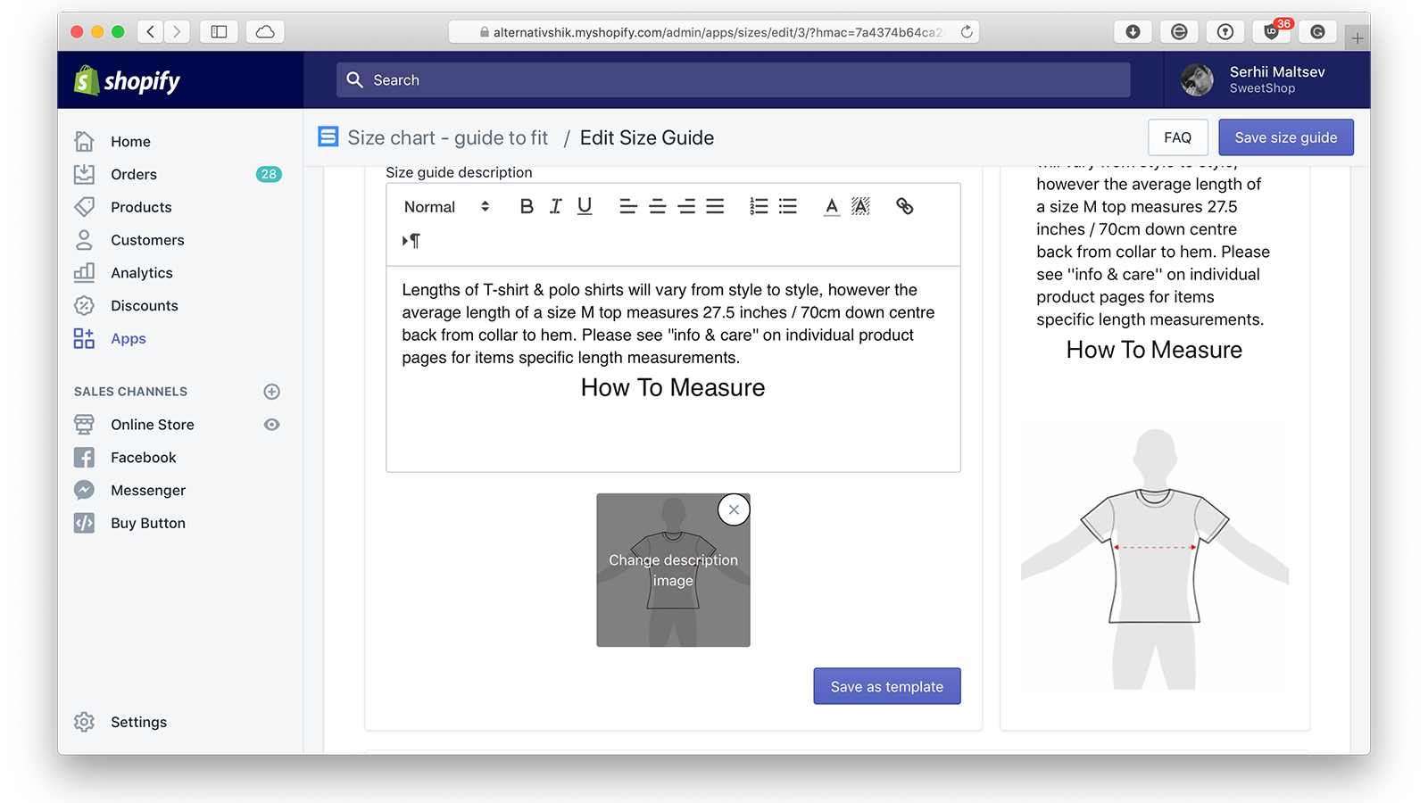The height and width of the screenshot is (803, 1428).
Task: Create a numbered list
Action: (759, 207)
